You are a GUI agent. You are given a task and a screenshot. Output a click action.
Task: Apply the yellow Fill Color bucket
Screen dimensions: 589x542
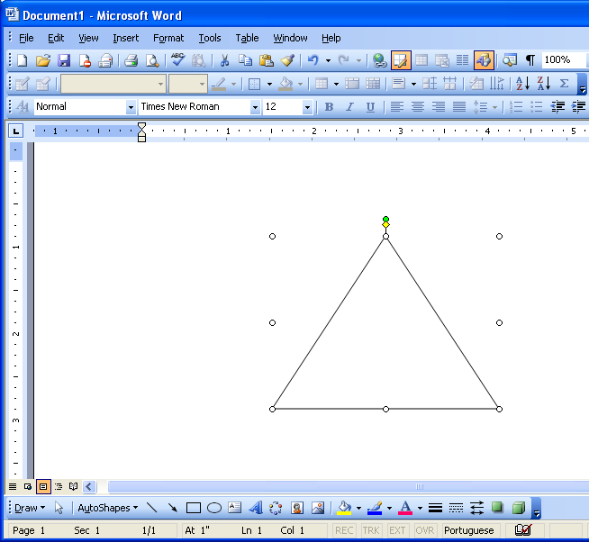(x=344, y=508)
